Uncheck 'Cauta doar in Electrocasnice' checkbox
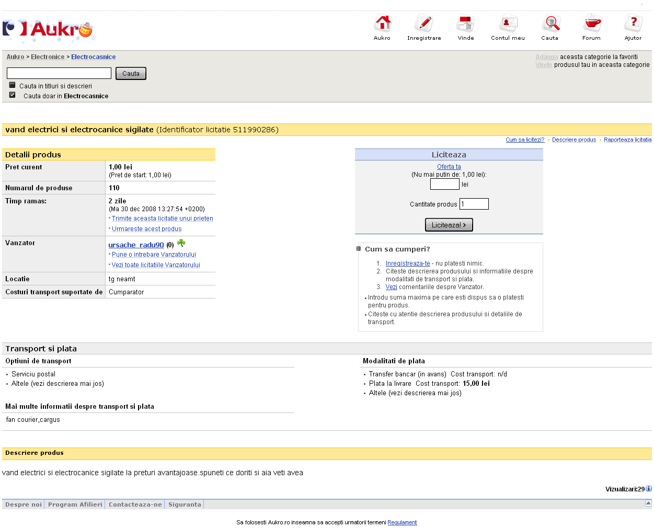The image size is (654, 528). (12, 95)
